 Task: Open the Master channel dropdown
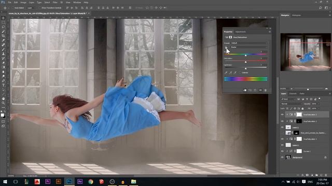(x=249, y=47)
